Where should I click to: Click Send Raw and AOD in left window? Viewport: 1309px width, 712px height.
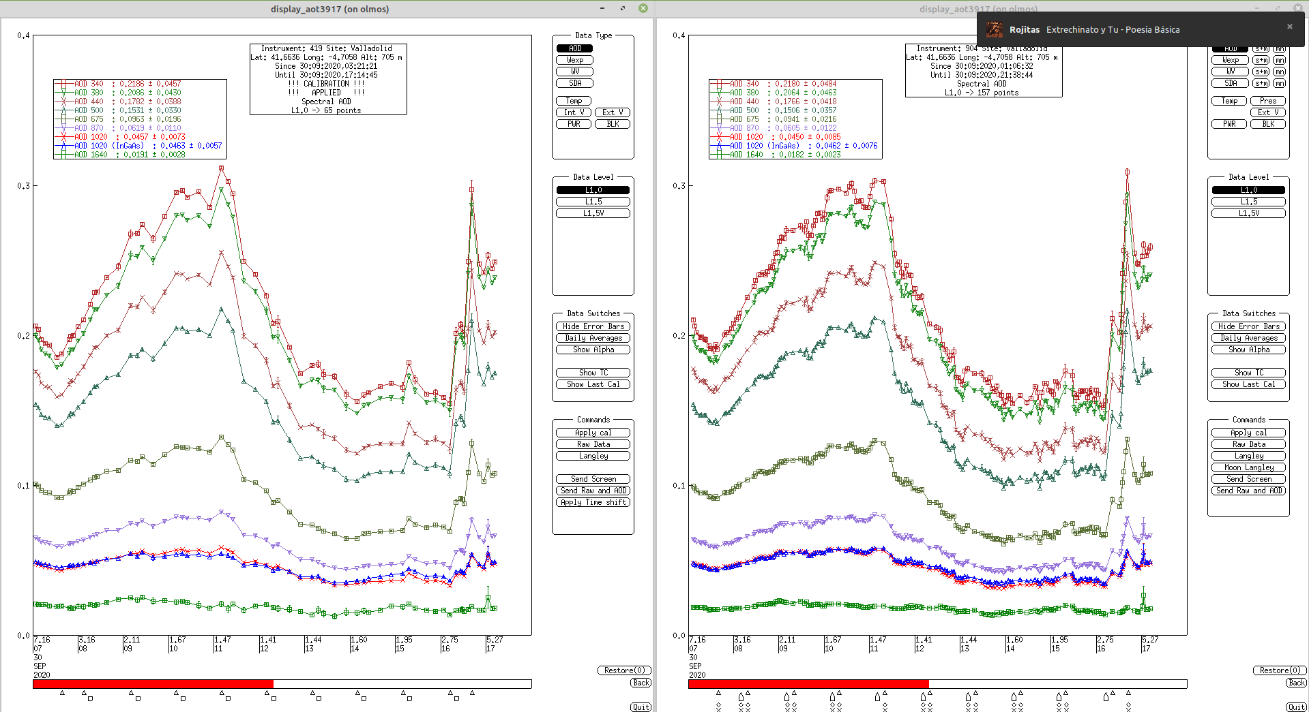point(593,491)
